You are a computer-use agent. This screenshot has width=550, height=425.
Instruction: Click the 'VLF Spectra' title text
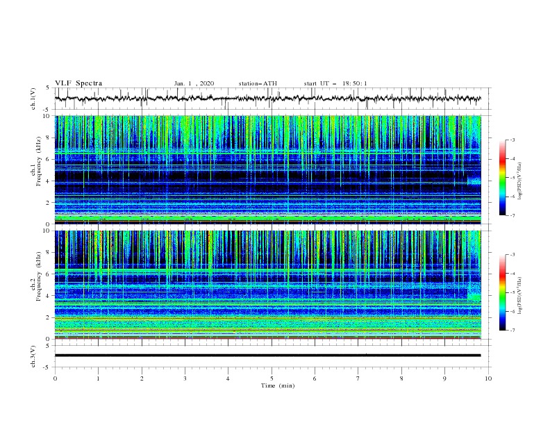pos(78,83)
